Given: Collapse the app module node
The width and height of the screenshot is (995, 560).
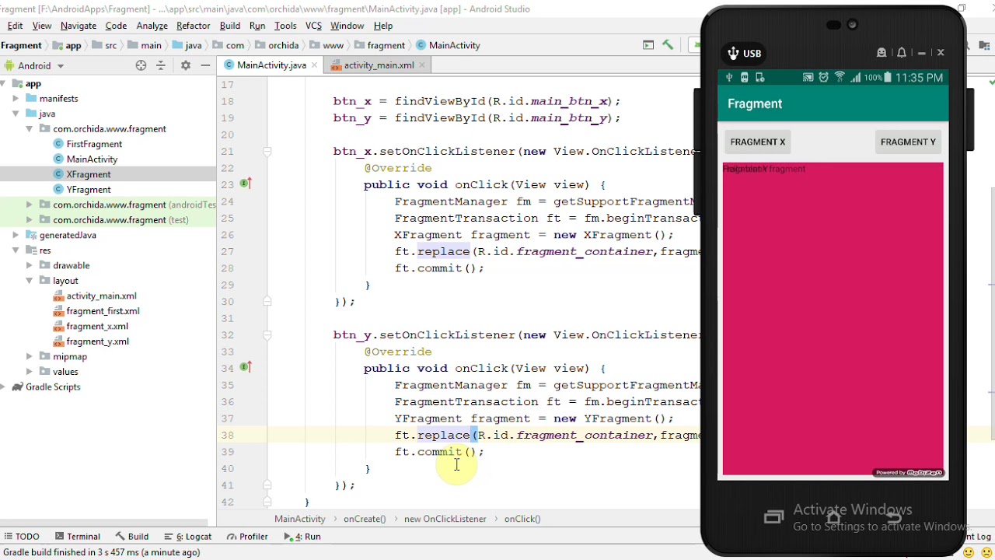Looking at the screenshot, I should [3, 84].
